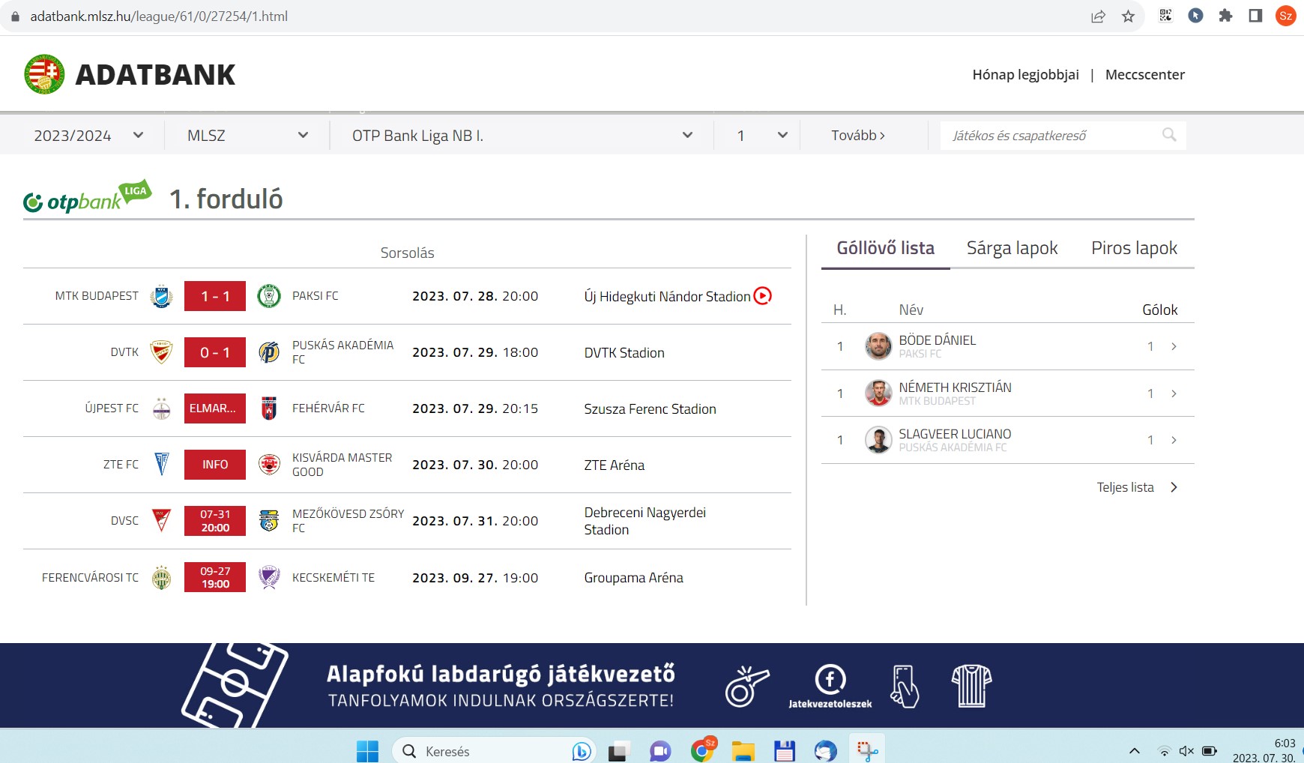Click the Paksi FC team crest
Image resolution: width=1304 pixels, height=763 pixels.
tap(269, 296)
